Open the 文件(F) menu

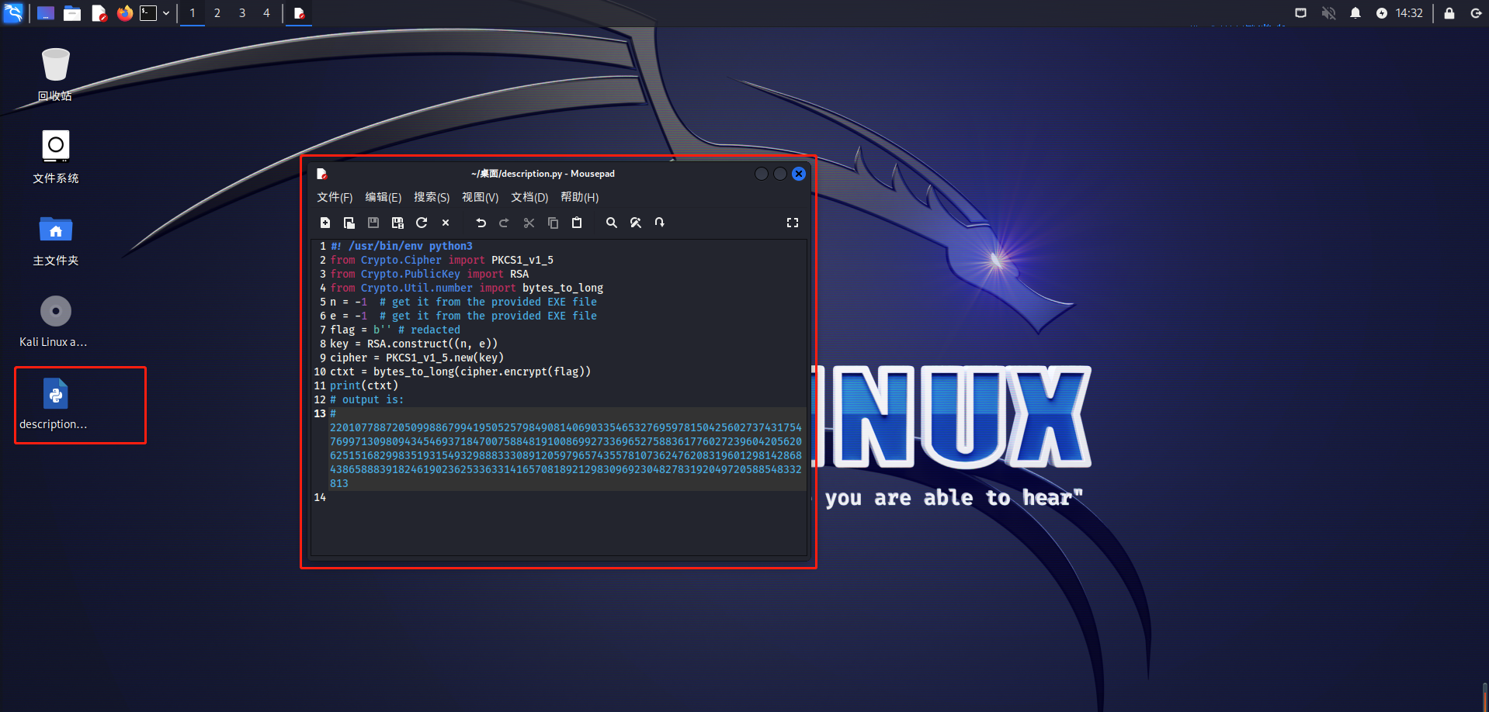pyautogui.click(x=335, y=197)
